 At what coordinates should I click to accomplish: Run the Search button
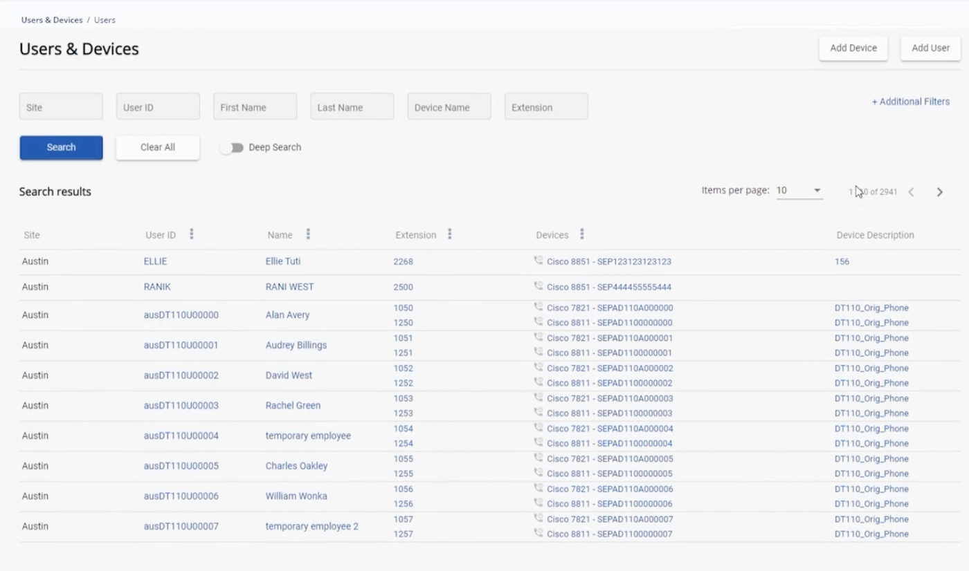click(x=61, y=147)
